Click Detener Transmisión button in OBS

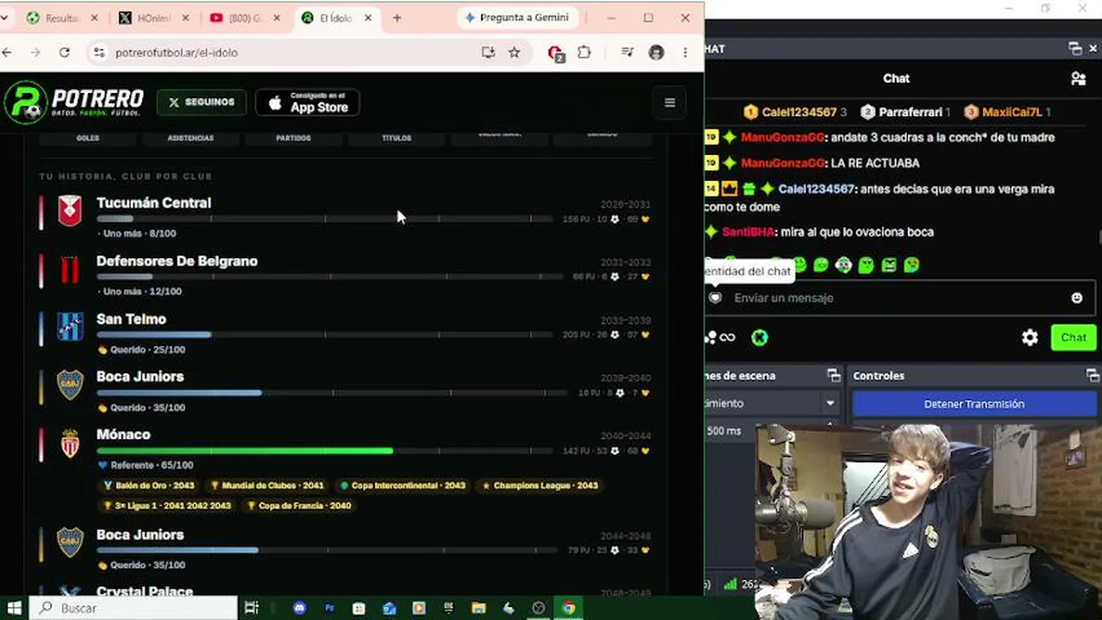974,404
